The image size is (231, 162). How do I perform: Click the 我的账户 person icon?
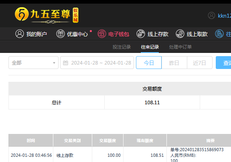20,34
